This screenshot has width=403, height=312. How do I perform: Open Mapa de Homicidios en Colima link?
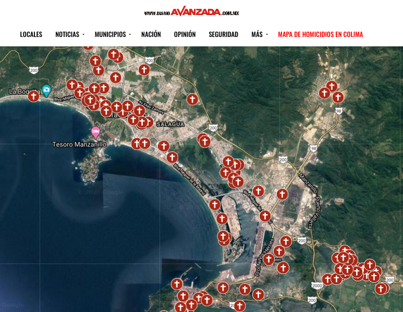tap(320, 34)
